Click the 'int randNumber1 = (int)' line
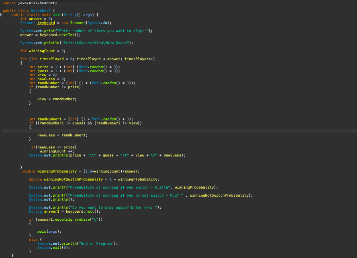Screen dimensions: 357x258 click(x=81, y=119)
